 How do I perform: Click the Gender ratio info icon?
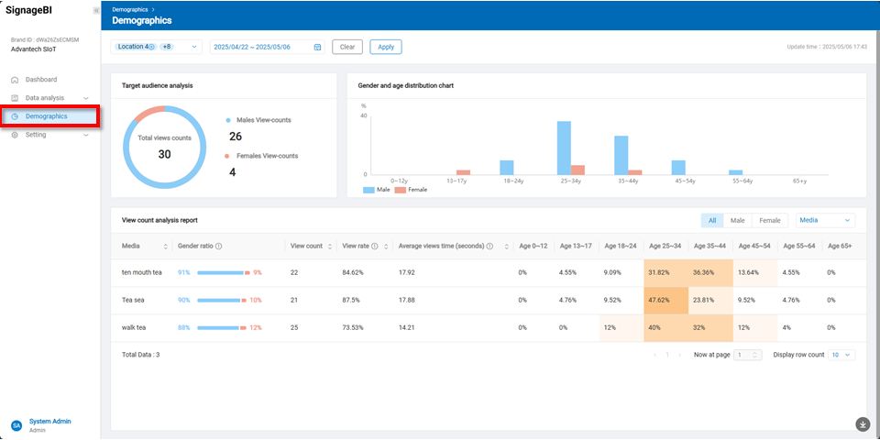(218, 246)
